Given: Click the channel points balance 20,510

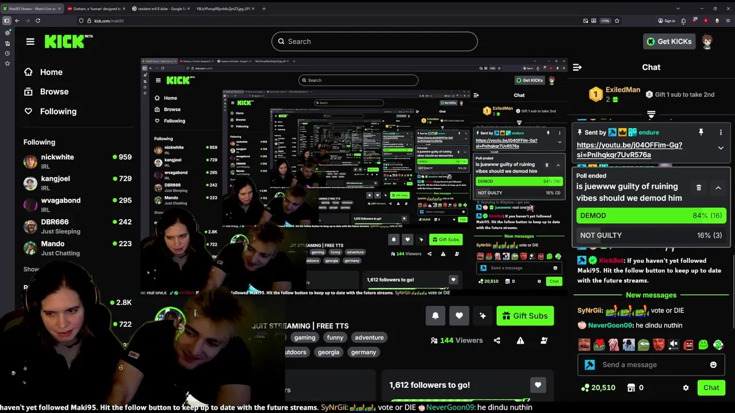Looking at the screenshot, I should point(598,388).
